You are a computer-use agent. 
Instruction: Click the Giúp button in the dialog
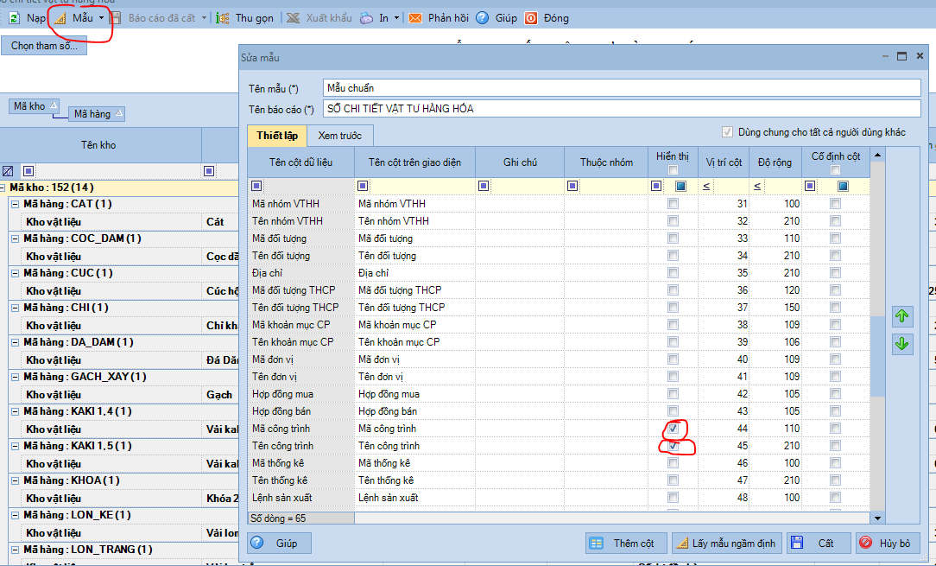point(280,544)
